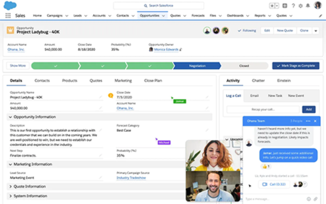This screenshot has width=326, height=204.
Task: Open the Monica Edwards owner link
Action: pos(166,50)
